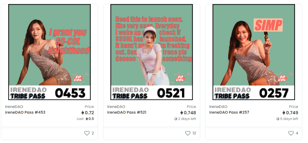Click clock icon next to 2 days left
Screen dimensions: 308x143
point(176,119)
